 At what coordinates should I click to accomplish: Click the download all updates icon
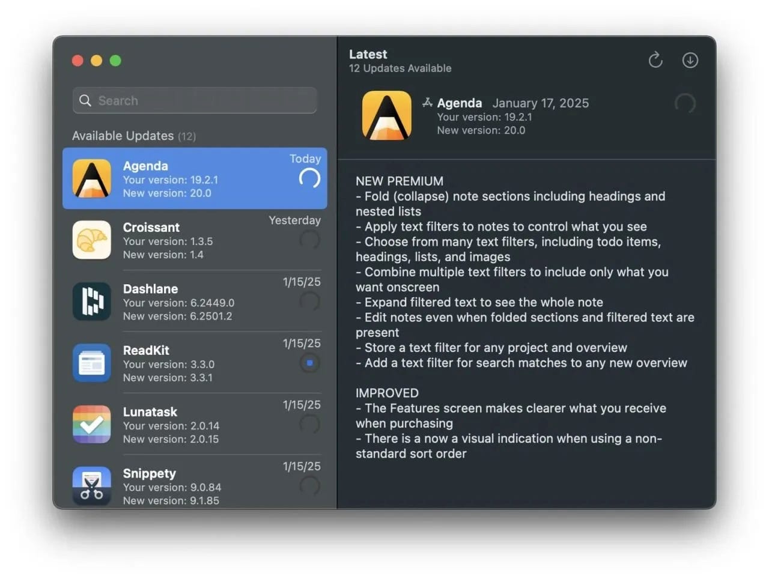pyautogui.click(x=690, y=60)
